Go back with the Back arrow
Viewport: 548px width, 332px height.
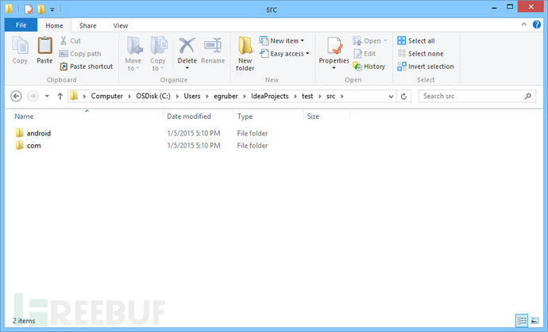tap(16, 96)
